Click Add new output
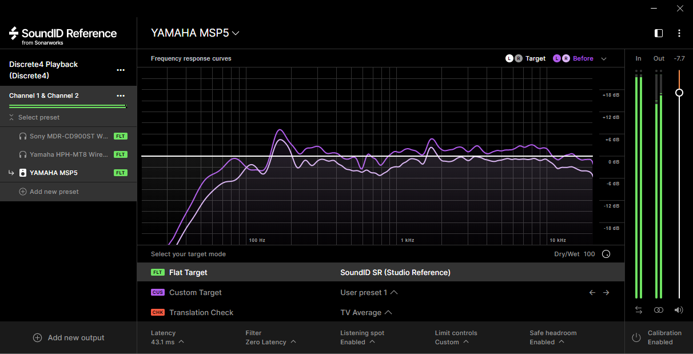The image size is (693, 354). pyautogui.click(x=69, y=337)
